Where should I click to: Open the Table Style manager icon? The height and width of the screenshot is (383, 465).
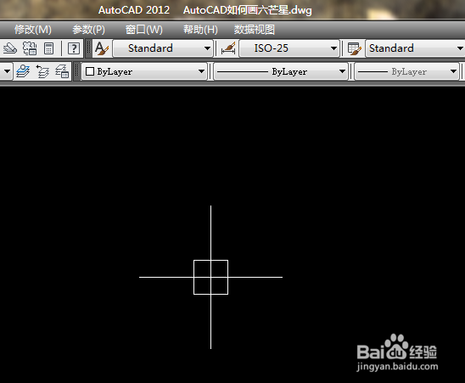tap(355, 48)
